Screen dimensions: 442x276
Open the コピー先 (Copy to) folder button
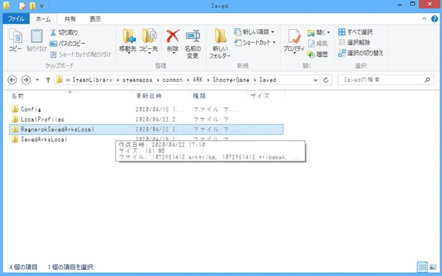pos(149,40)
